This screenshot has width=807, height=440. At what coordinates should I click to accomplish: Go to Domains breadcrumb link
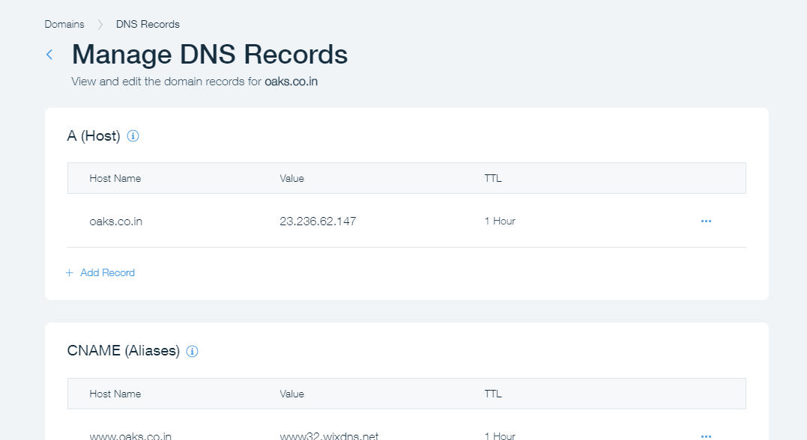point(64,24)
